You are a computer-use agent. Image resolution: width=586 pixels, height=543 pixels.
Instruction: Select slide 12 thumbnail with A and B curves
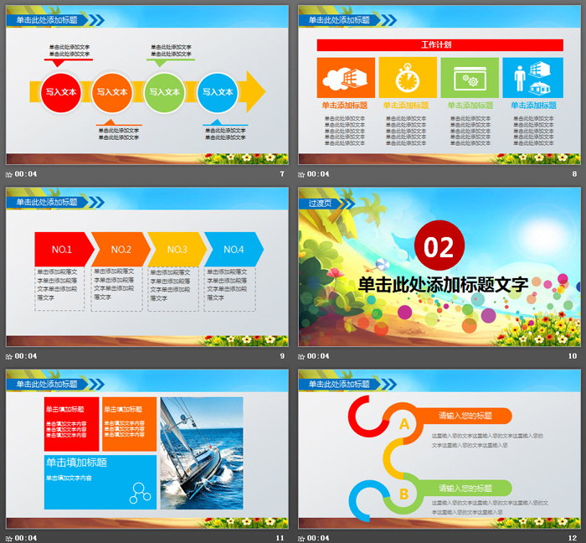click(x=439, y=448)
